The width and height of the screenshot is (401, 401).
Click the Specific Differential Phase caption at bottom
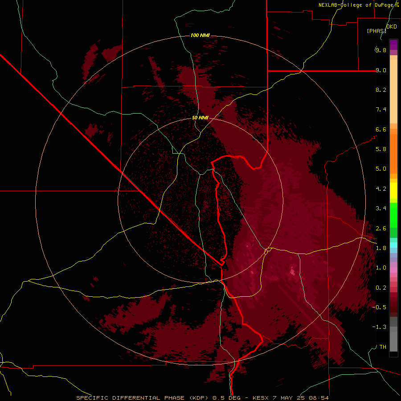point(202,398)
